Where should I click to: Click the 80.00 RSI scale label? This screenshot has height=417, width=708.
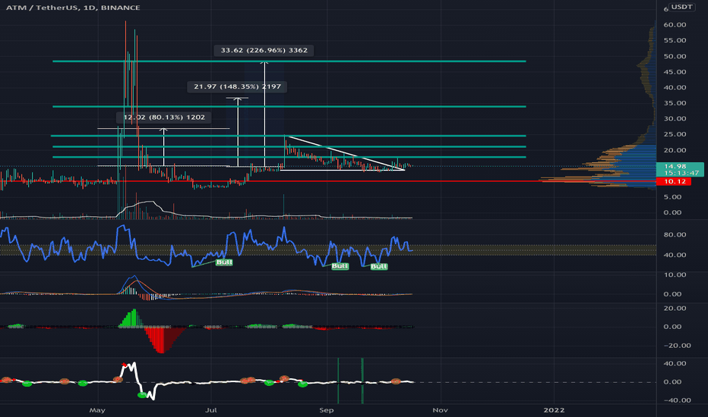pos(675,235)
